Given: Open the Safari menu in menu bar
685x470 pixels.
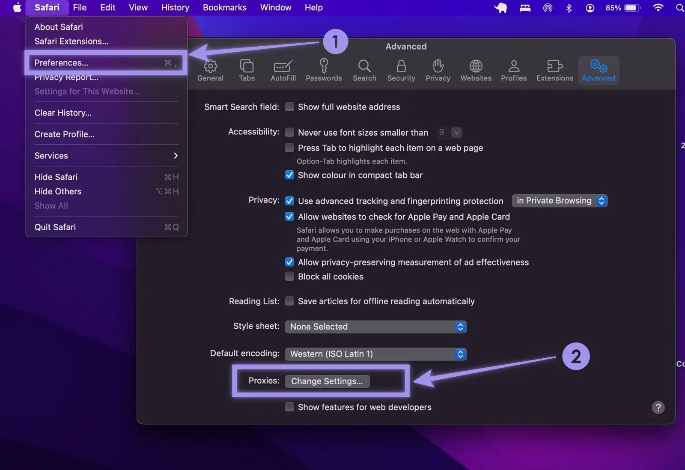Looking at the screenshot, I should pyautogui.click(x=47, y=8).
